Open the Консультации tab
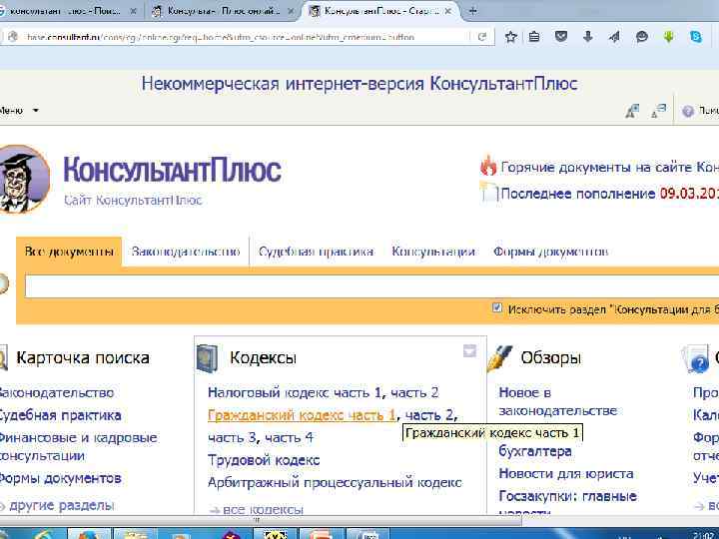 [432, 252]
